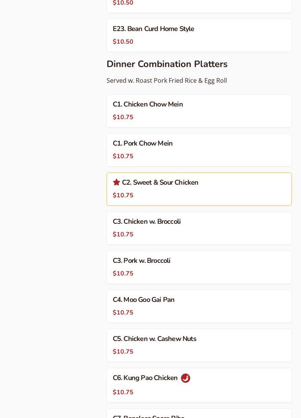Click the $10.75 price of Sweet & Sour Chicken

point(123,195)
